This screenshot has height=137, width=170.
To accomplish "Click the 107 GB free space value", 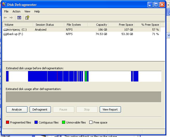I will click(128, 30).
